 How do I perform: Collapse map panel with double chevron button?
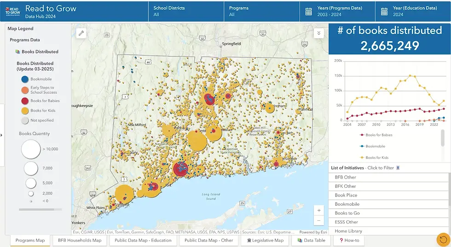point(318,33)
